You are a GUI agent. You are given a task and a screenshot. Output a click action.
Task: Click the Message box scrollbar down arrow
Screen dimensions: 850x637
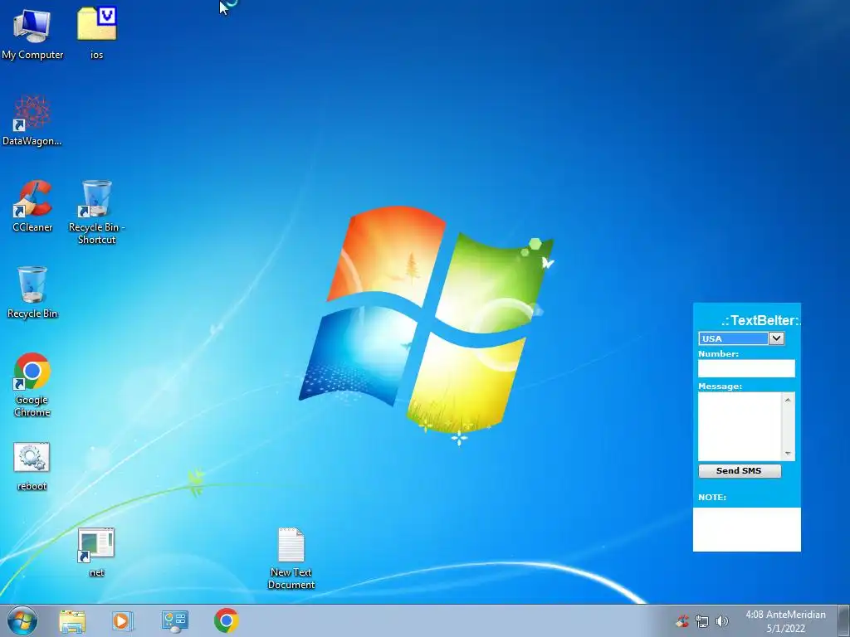tap(788, 454)
